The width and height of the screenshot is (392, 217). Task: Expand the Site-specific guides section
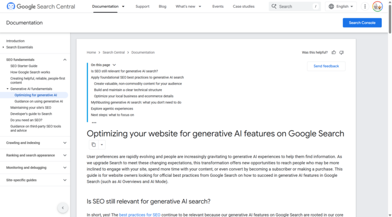(x=65, y=180)
